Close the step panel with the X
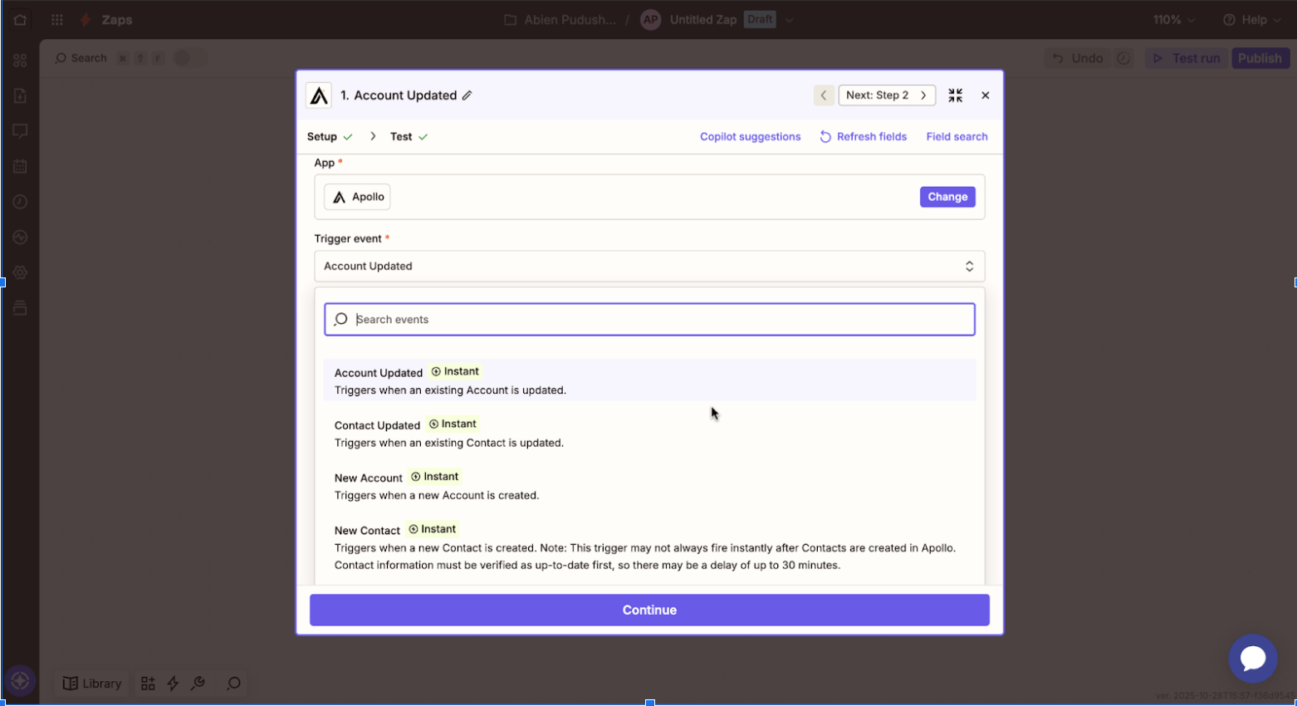The image size is (1297, 706). [x=986, y=96]
